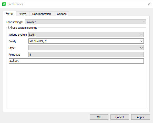The height and width of the screenshot is (123, 153).
Task: Toggle the Use custom settings checkbox
Action: pyautogui.click(x=10, y=28)
